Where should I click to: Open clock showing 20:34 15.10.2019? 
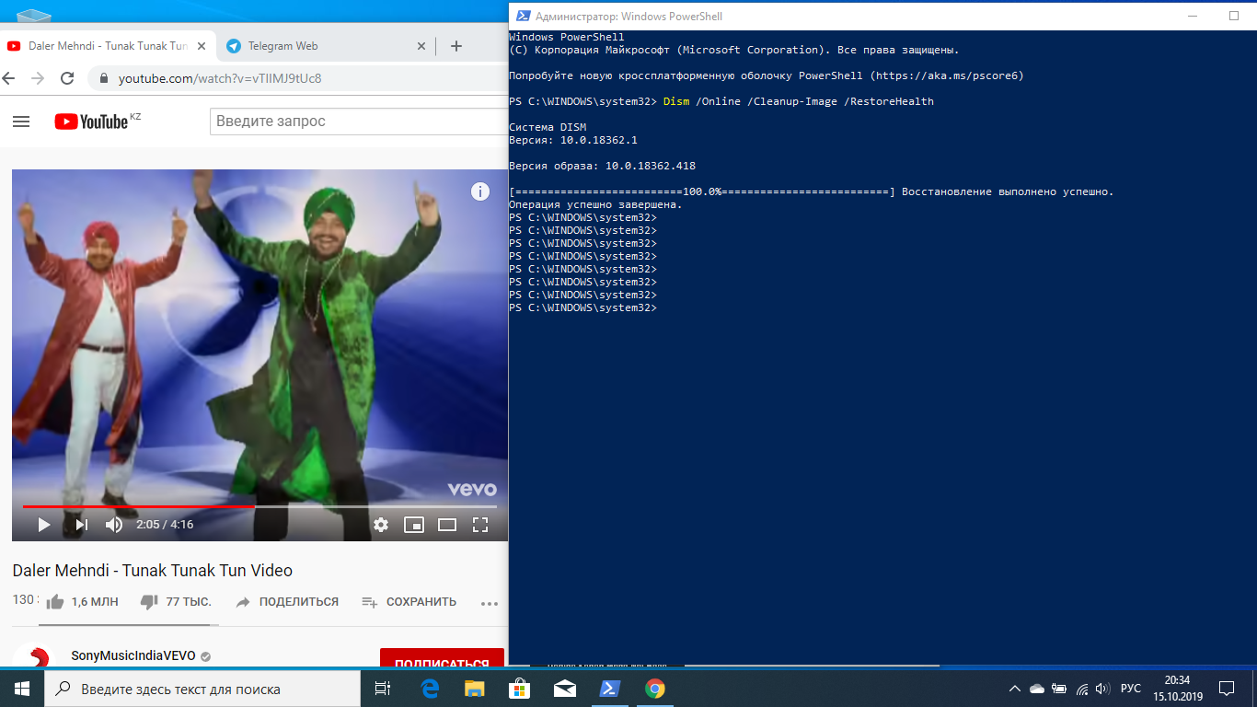tap(1177, 689)
